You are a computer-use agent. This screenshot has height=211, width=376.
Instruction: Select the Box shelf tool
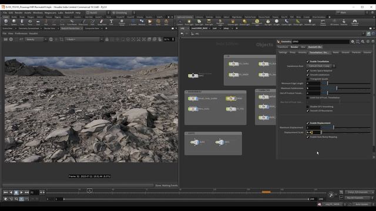click(6, 22)
